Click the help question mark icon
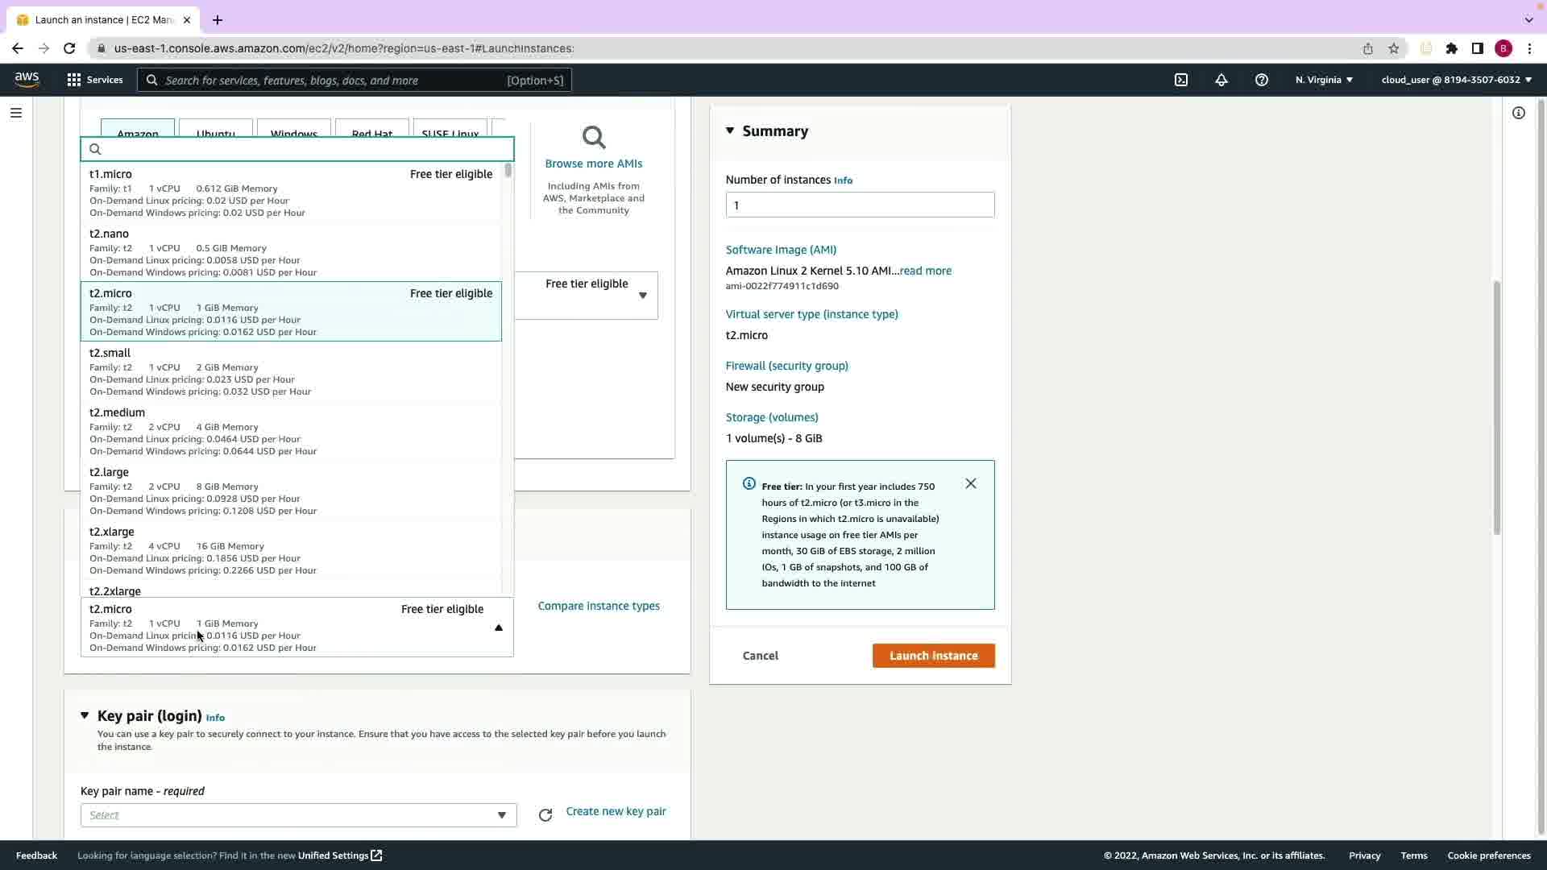The image size is (1547, 870). point(1262,80)
